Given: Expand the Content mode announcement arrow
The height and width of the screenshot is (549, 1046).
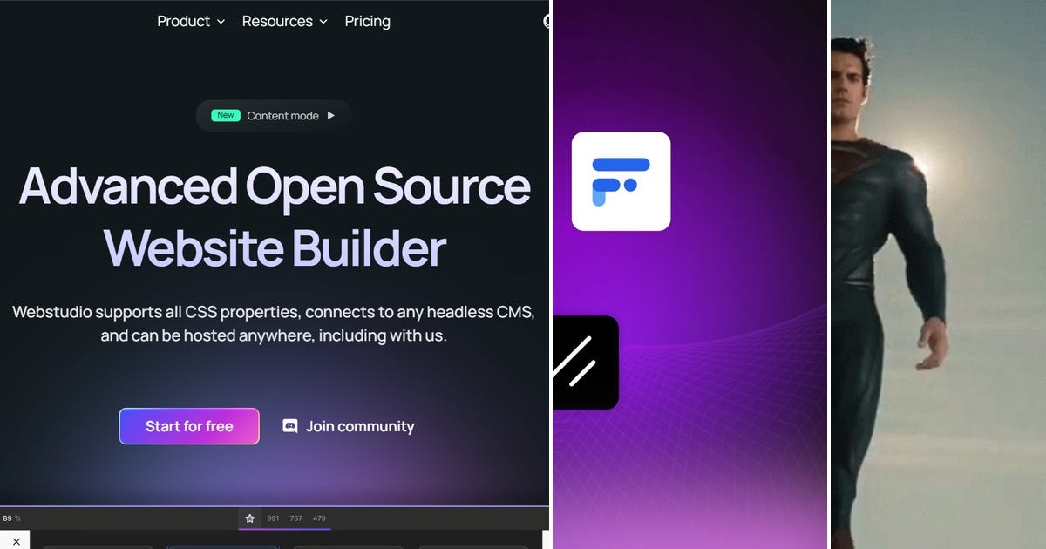Looking at the screenshot, I should point(330,115).
